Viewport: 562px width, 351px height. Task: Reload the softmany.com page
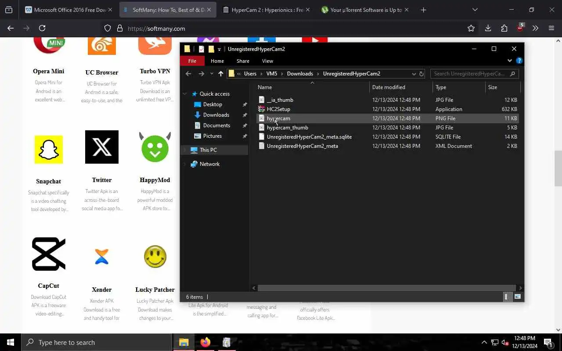point(42,28)
